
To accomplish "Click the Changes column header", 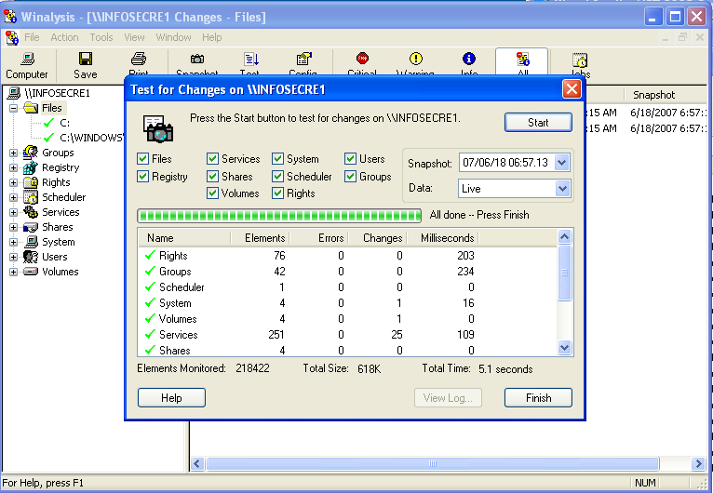I will pyautogui.click(x=377, y=238).
